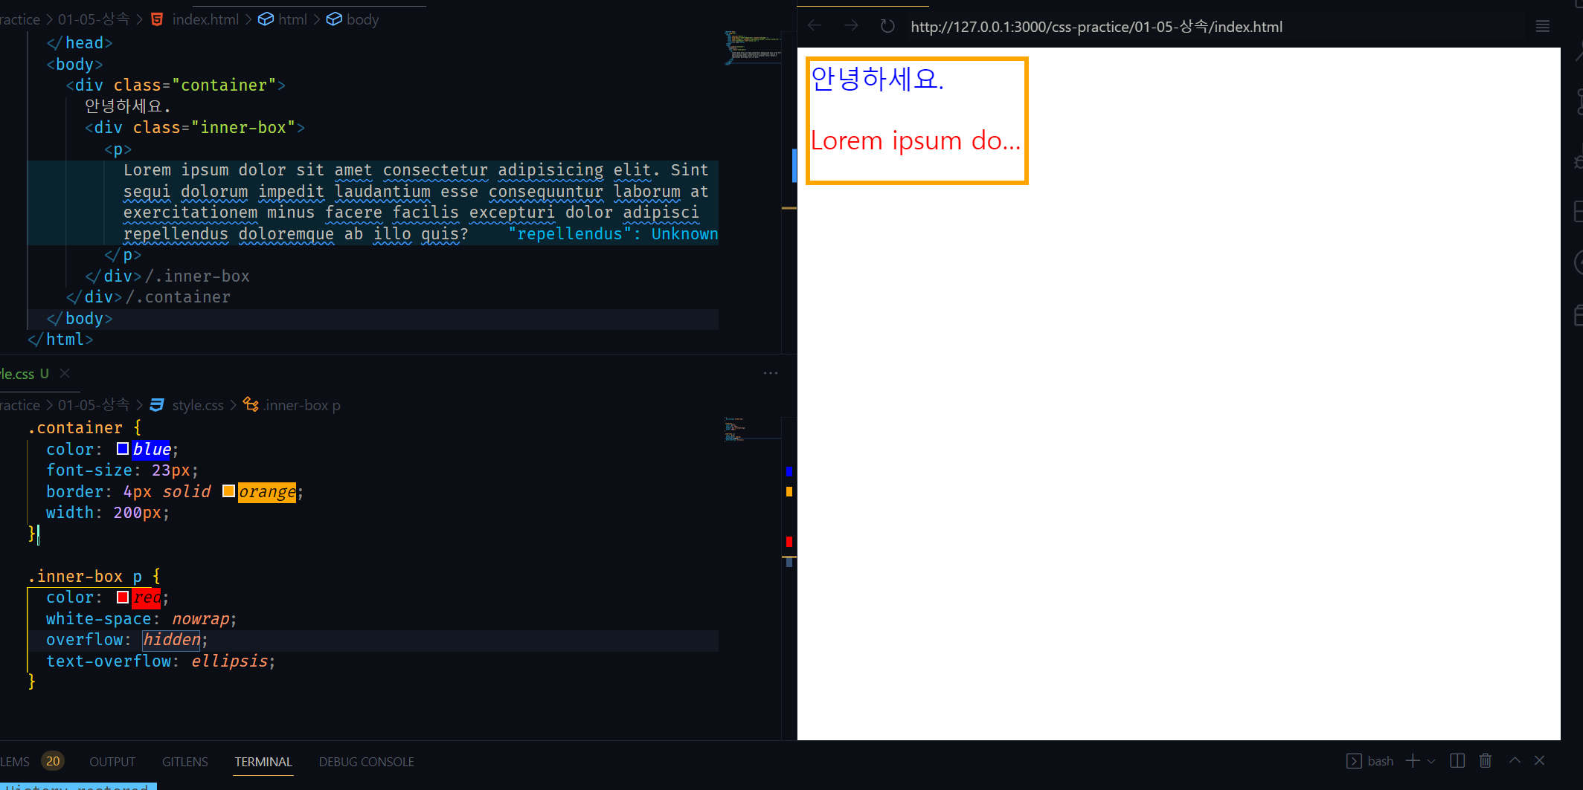Click the HTML5 file icon in the breadcrumb

[157, 19]
